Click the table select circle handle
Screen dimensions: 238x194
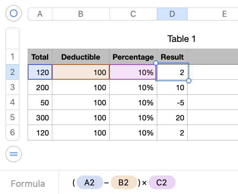(x=14, y=14)
